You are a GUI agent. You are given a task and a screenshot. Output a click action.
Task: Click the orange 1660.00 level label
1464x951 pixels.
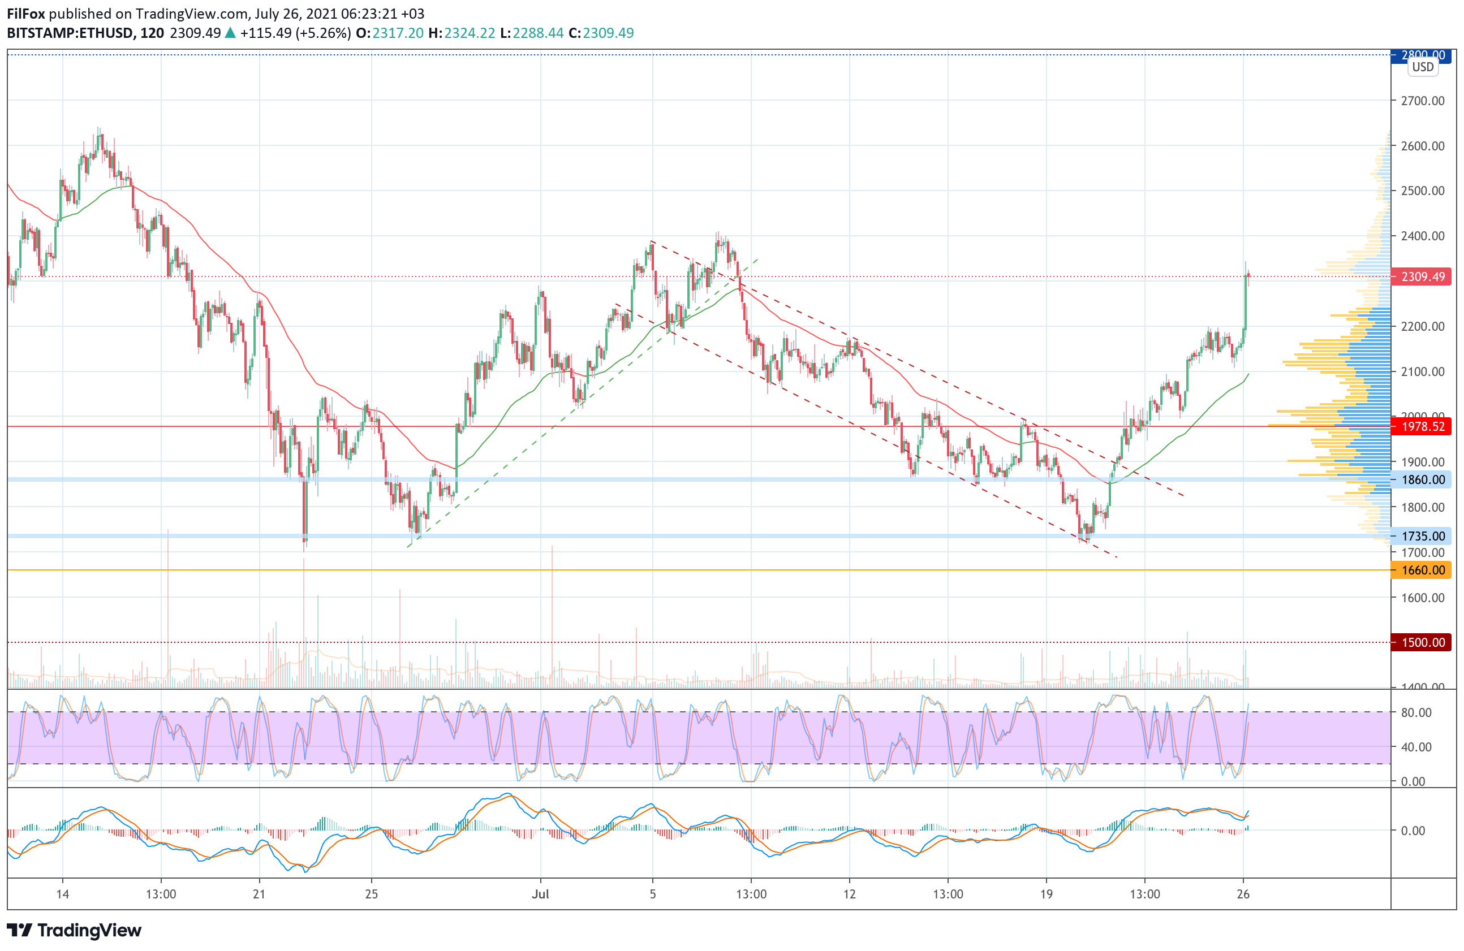(1422, 570)
